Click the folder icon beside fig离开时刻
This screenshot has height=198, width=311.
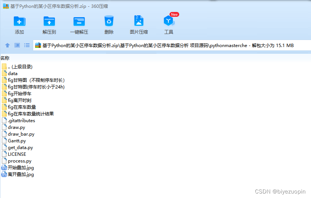tap(4, 100)
